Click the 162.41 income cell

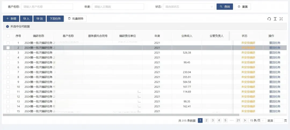click(187, 106)
